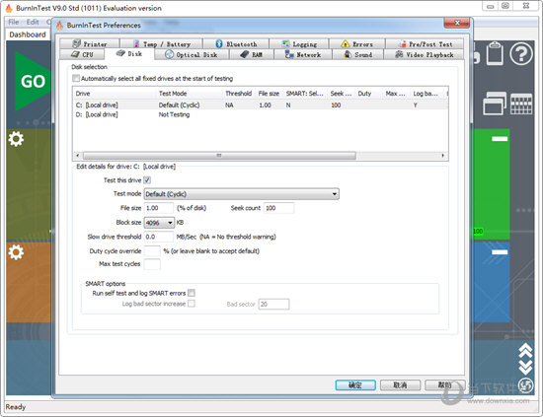This screenshot has height=417, width=543.
Task: Click the 确定 OK button
Action: [355, 384]
